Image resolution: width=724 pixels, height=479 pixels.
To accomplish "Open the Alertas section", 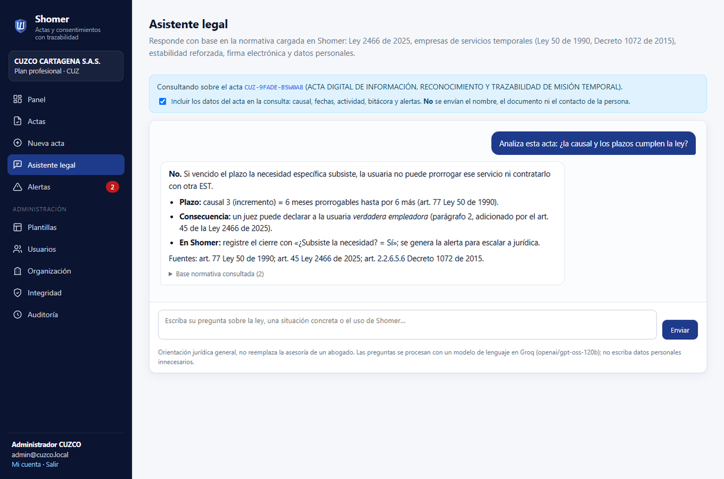I will pyautogui.click(x=66, y=187).
